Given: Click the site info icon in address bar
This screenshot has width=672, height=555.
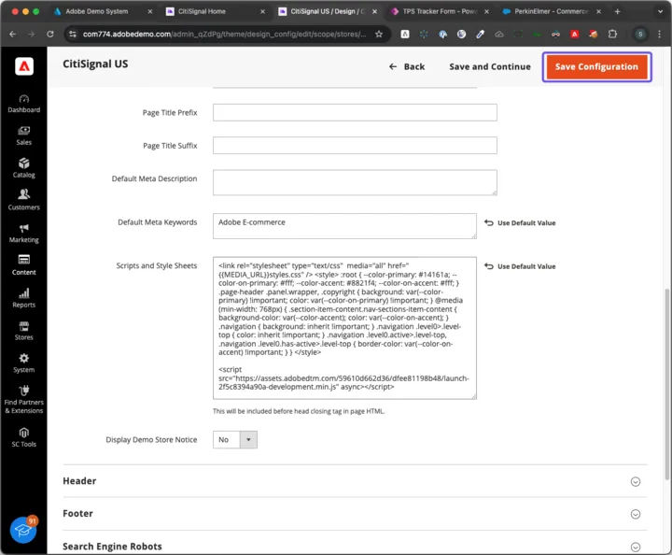Looking at the screenshot, I should click(73, 34).
